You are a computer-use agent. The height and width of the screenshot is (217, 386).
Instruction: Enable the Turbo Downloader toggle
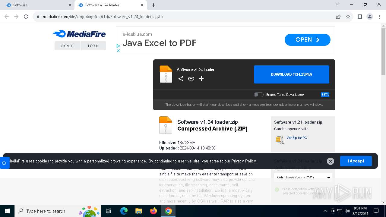258,95
